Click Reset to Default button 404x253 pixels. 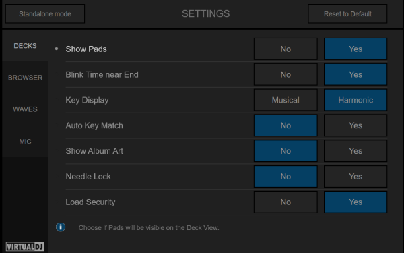pos(347,13)
